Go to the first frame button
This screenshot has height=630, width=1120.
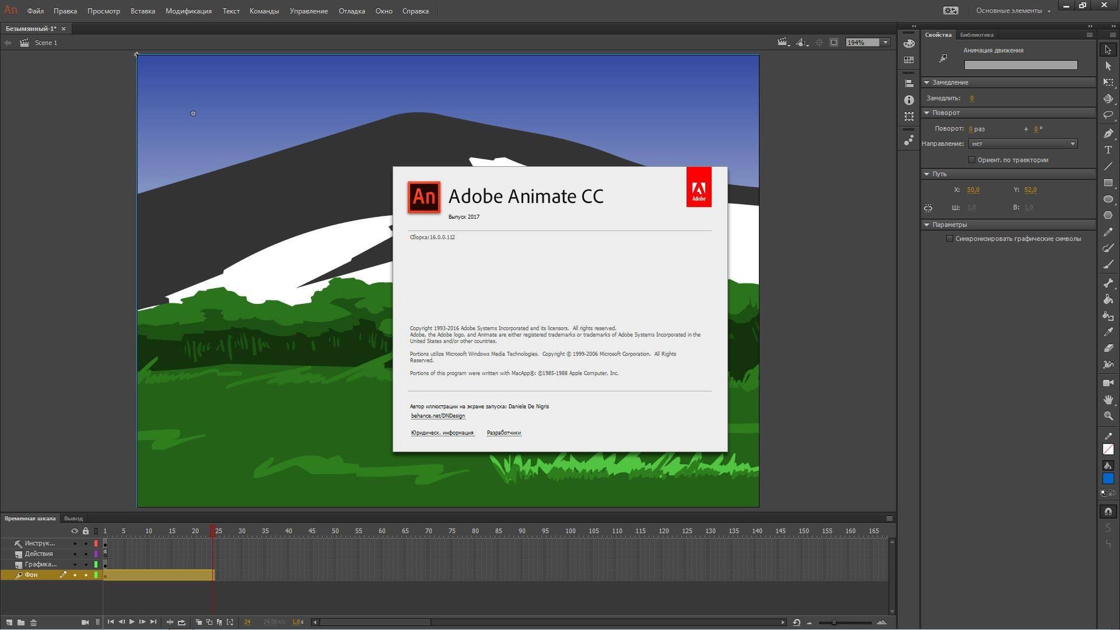(110, 622)
